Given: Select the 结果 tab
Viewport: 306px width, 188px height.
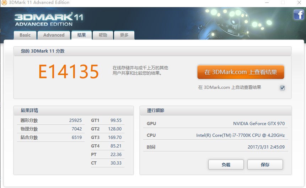Looking at the screenshot, I should [82, 35].
